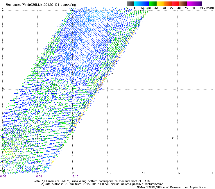
Task: Click the '-5' latitude label on left axis
Action: point(2,49)
